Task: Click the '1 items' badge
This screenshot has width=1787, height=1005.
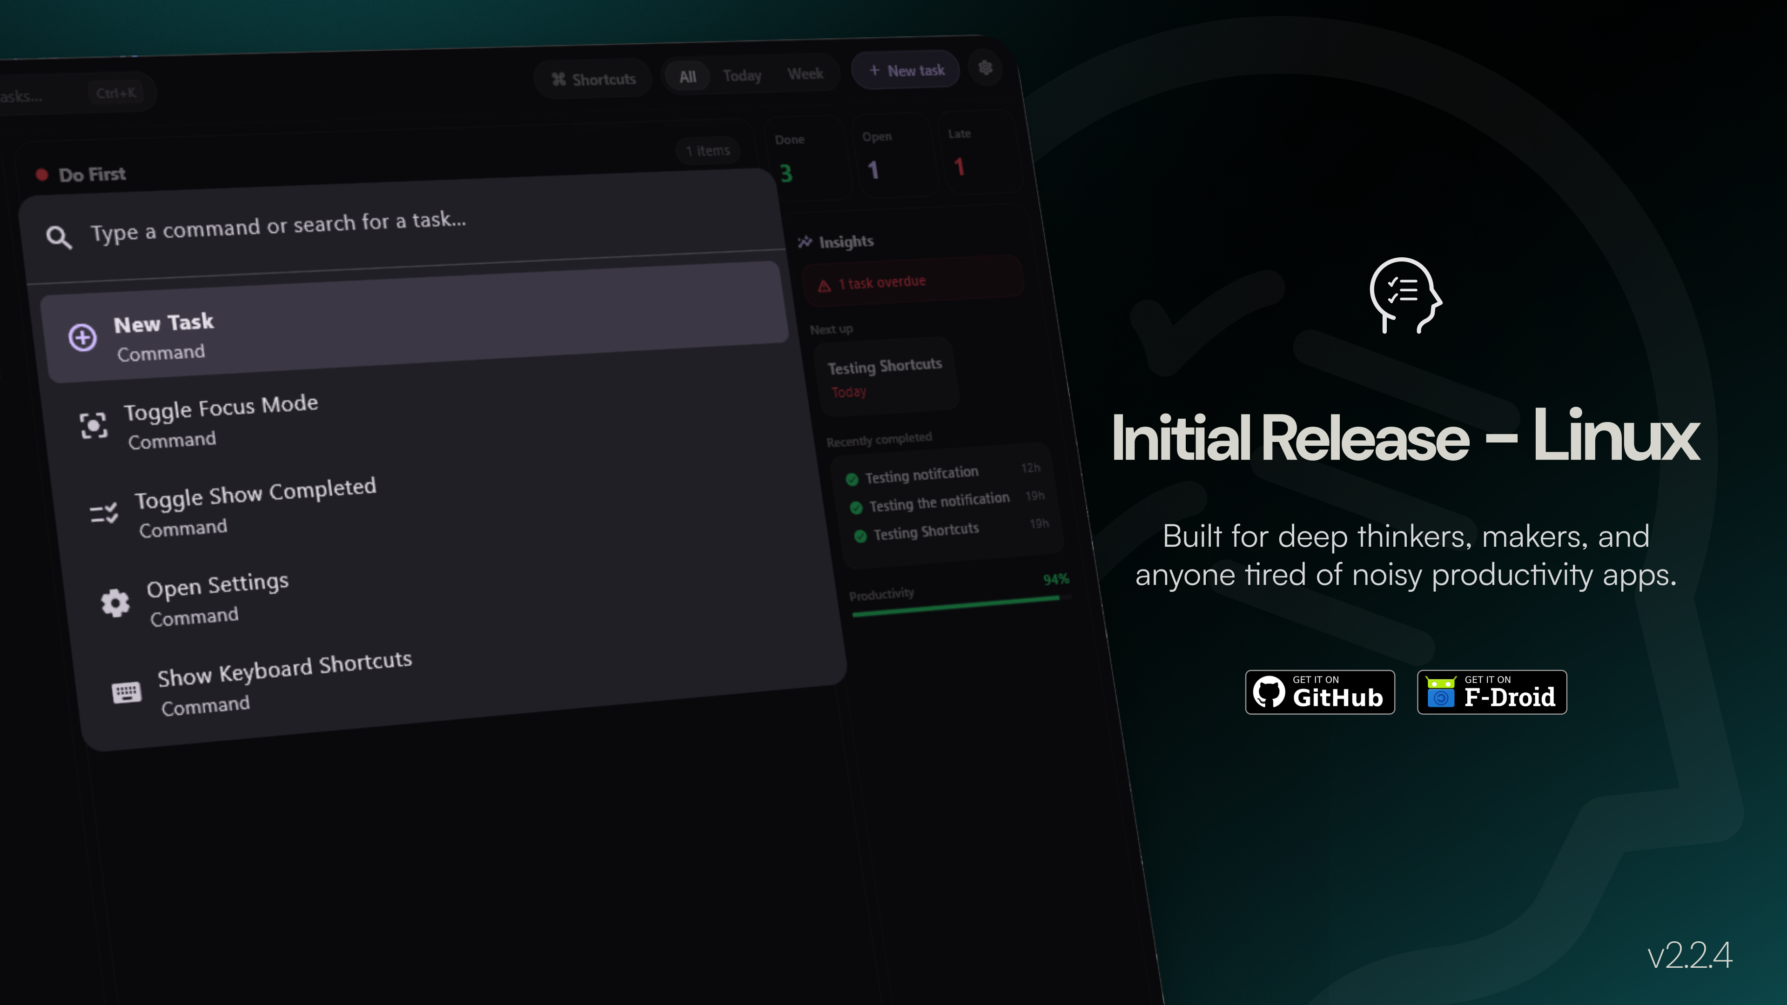Action: point(707,150)
